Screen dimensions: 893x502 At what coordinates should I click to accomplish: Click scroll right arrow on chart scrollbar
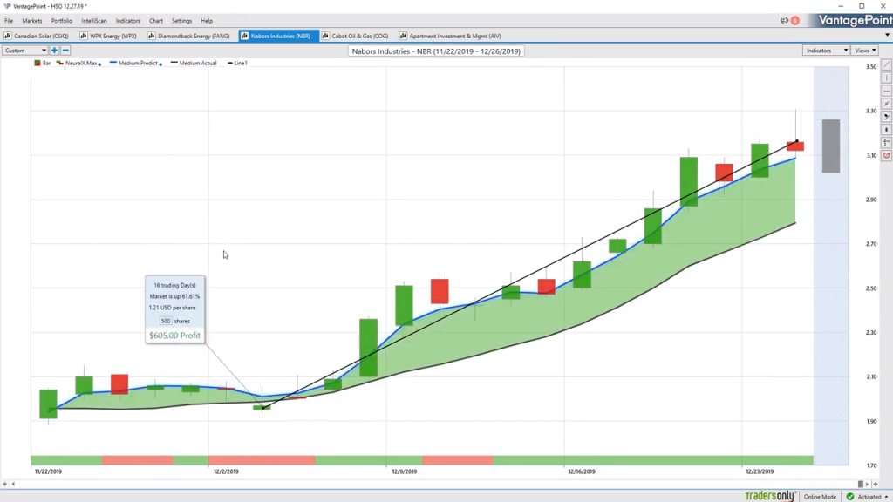point(868,484)
